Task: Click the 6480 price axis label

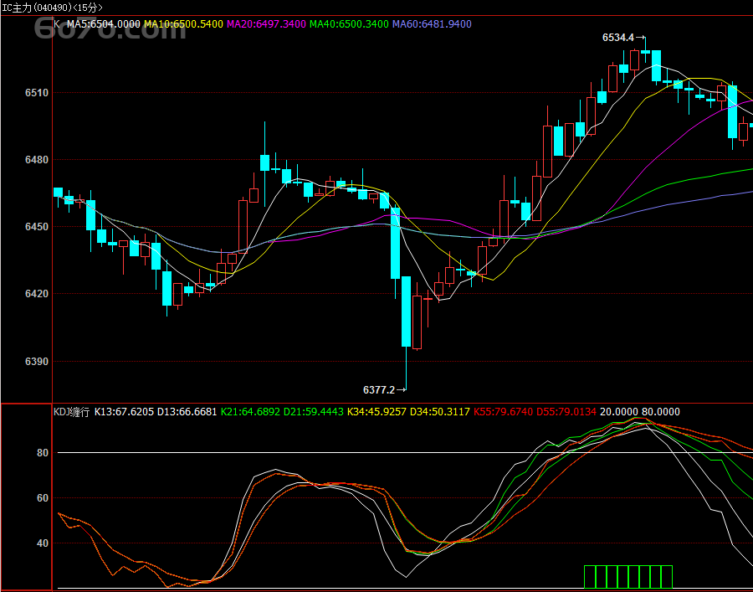Action: tap(37, 160)
